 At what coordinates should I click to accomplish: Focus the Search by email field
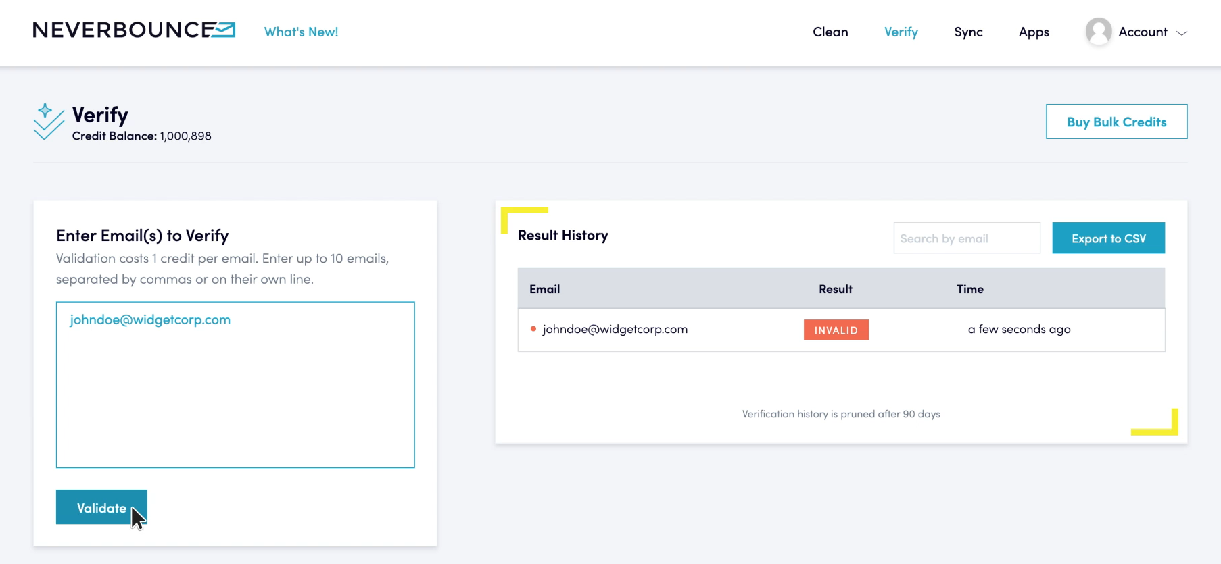(967, 238)
